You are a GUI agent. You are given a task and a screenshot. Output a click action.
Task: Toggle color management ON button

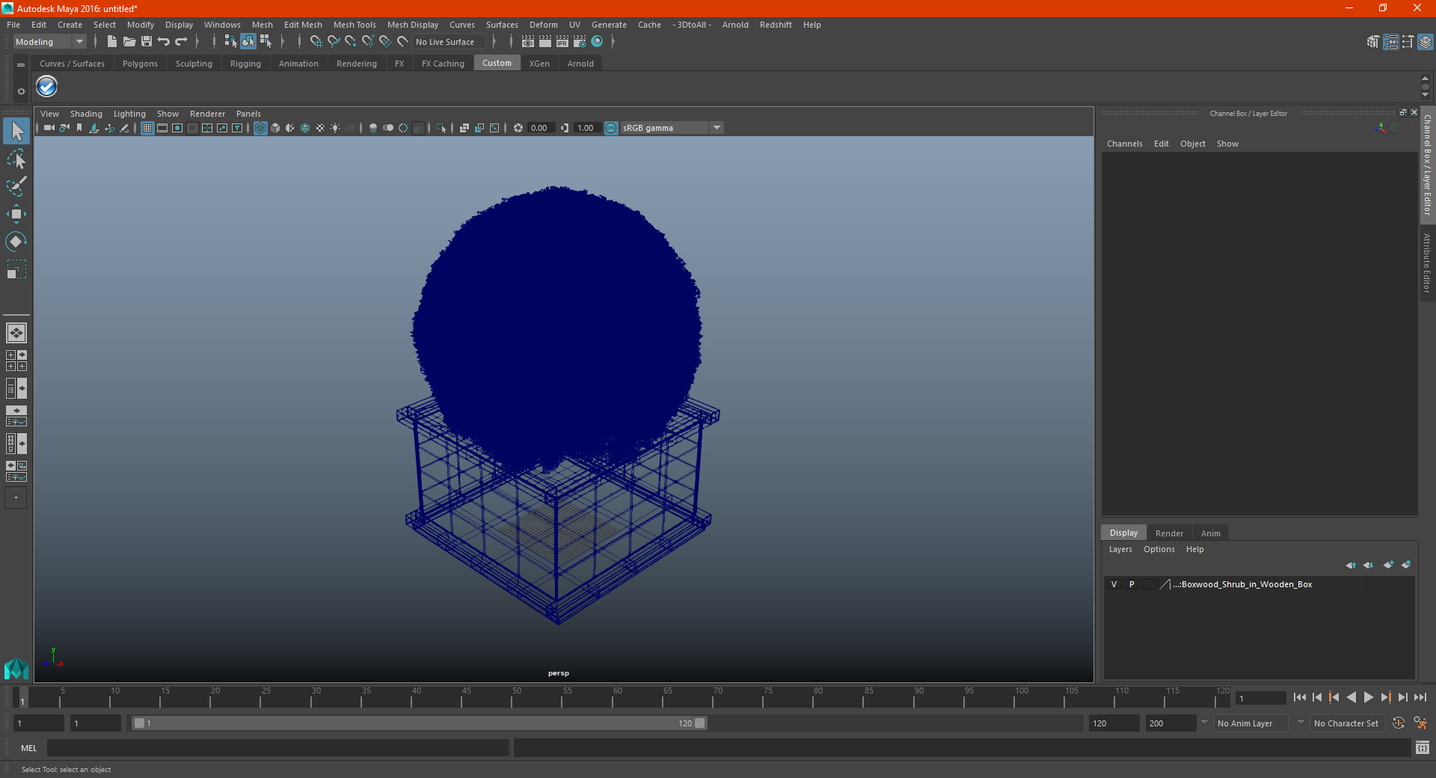pos(611,128)
